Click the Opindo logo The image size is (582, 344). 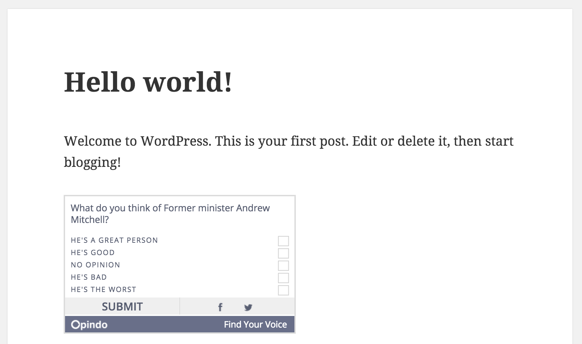pyautogui.click(x=89, y=325)
